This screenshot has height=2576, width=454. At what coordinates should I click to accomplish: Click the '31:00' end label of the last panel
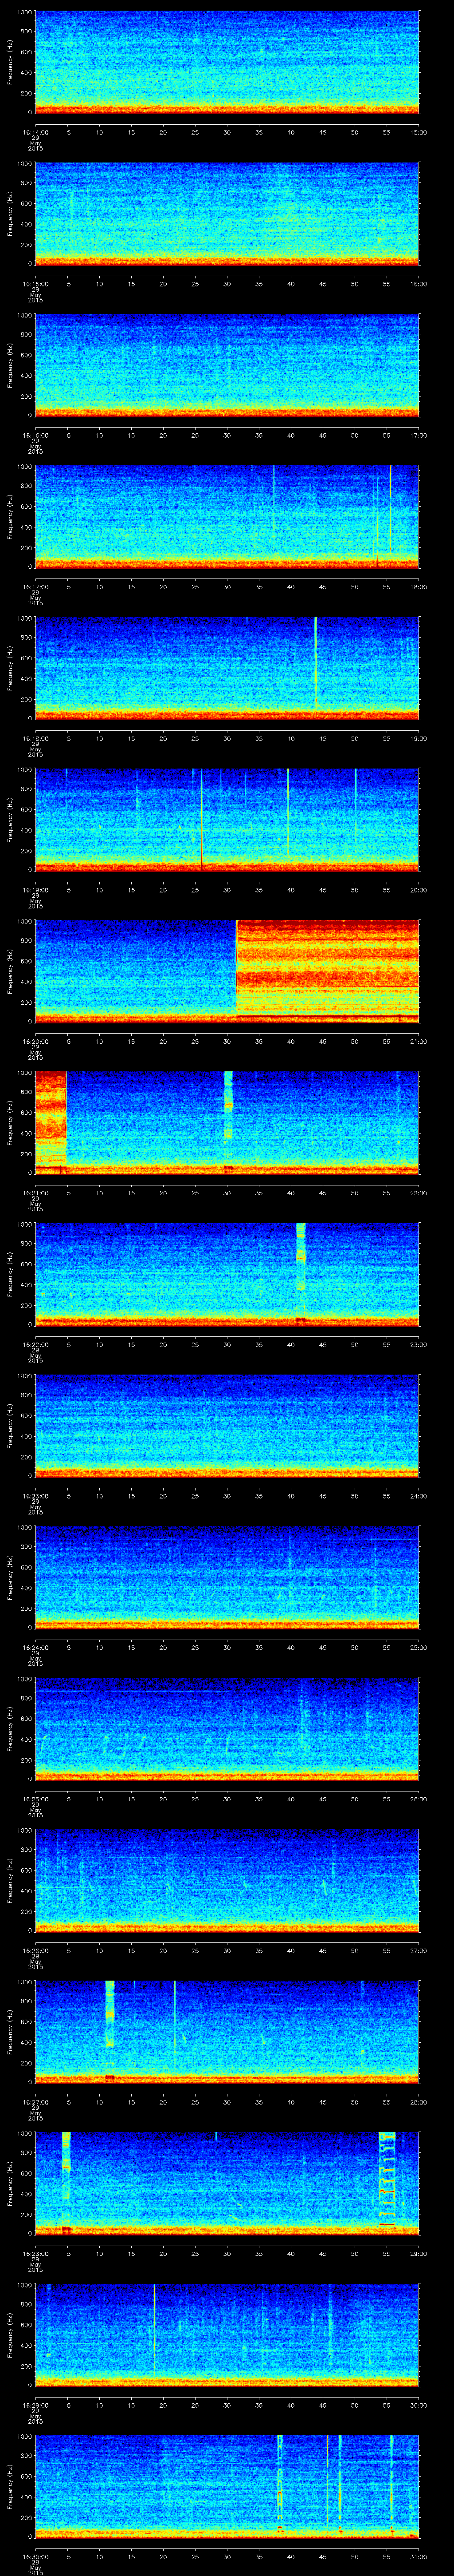point(418,2556)
